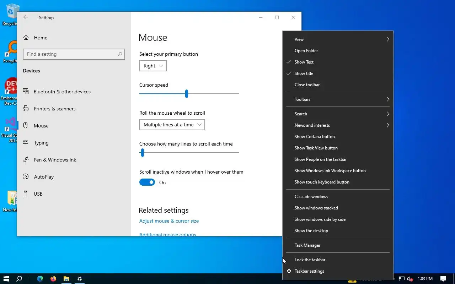Select New folder desktop icon
This screenshot has height=284, width=455.
pos(11,201)
